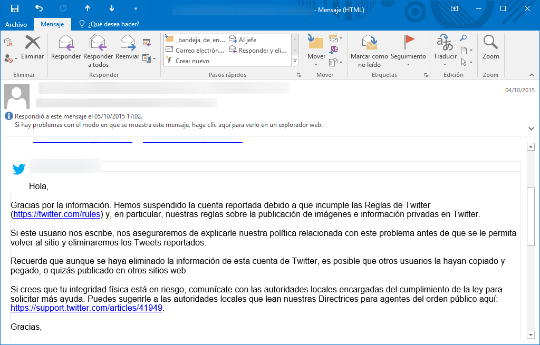
Task: Open the ribbon display options button
Action: click(454, 8)
